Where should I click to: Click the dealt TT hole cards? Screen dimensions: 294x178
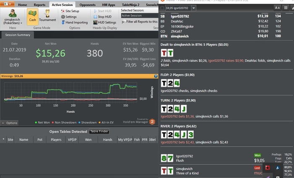[167, 53]
